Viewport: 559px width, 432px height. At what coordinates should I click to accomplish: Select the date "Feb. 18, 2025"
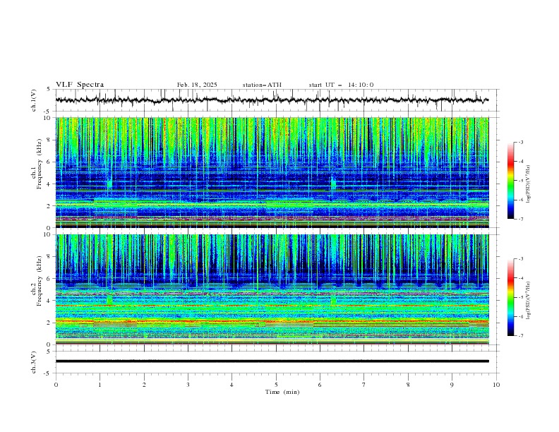197,85
